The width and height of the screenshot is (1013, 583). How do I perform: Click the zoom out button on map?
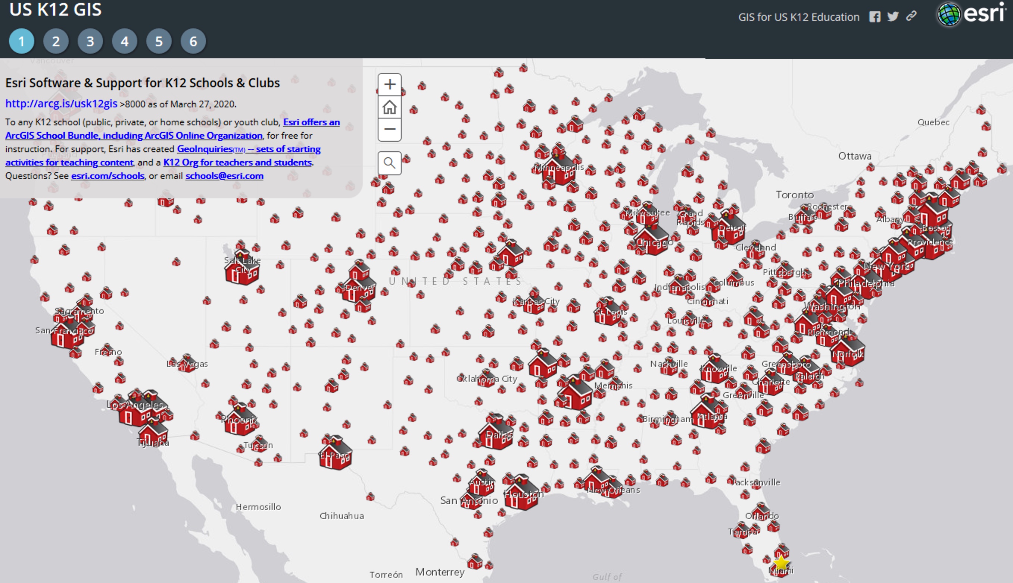pyautogui.click(x=390, y=130)
